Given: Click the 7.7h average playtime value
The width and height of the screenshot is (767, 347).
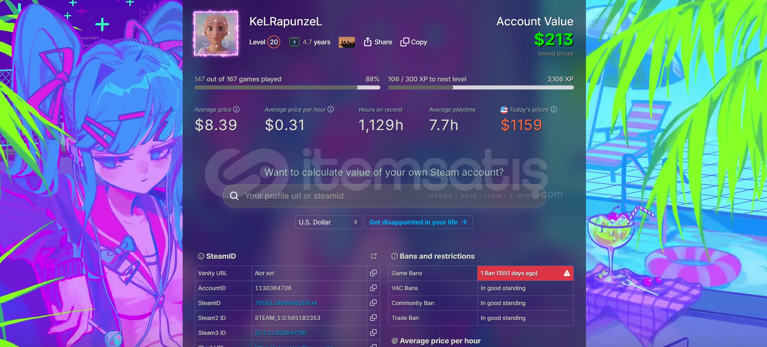Looking at the screenshot, I should pos(444,125).
